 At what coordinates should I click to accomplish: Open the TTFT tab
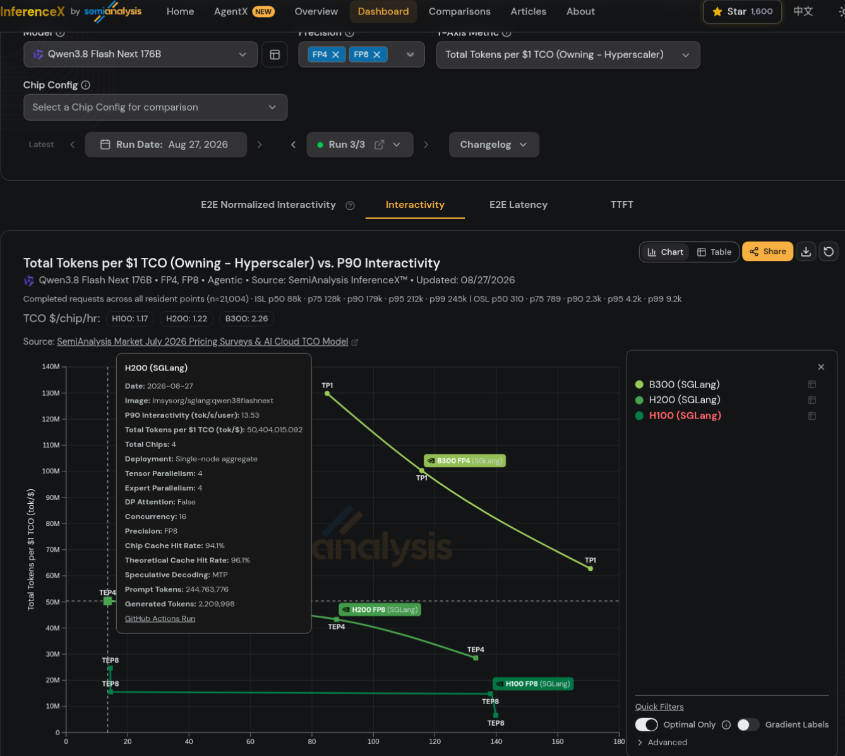coord(622,205)
